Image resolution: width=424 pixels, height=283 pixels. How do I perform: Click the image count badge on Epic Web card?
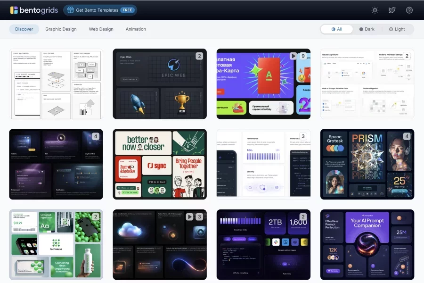click(x=199, y=56)
